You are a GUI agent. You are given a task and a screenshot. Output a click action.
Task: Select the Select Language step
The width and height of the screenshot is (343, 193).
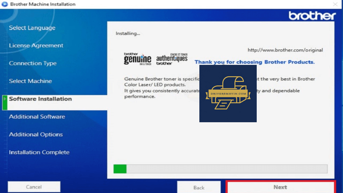click(32, 28)
